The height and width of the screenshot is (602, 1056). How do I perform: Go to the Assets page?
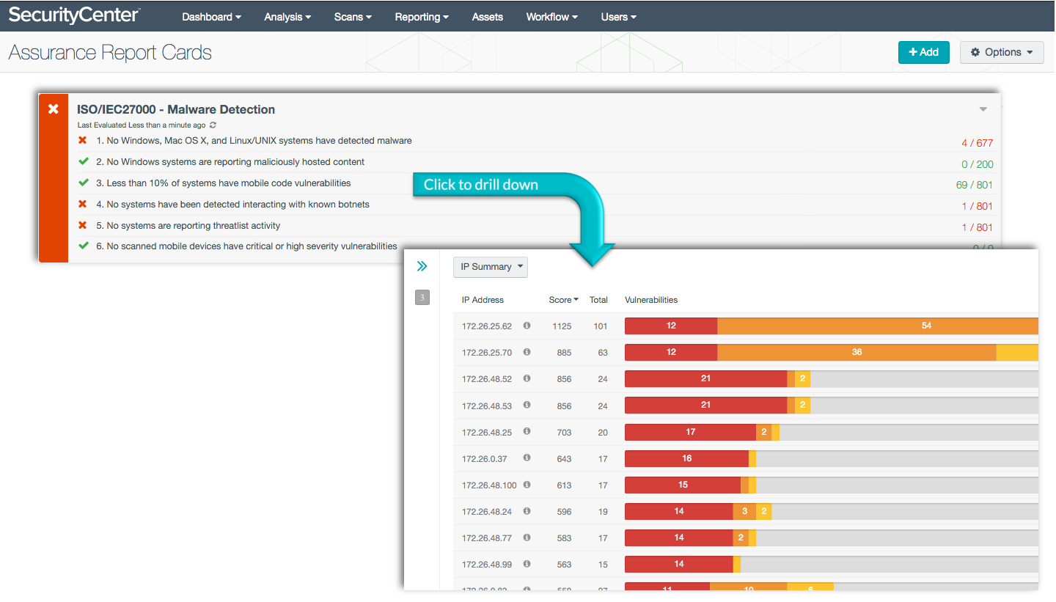(x=488, y=17)
